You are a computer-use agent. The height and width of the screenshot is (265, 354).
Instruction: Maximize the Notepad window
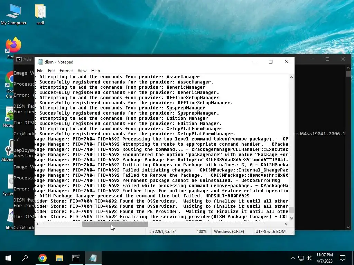click(x=271, y=62)
